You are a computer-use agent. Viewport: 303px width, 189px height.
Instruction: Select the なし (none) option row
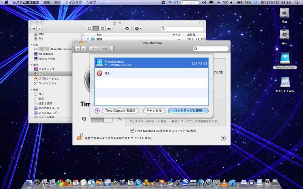[x=151, y=73]
